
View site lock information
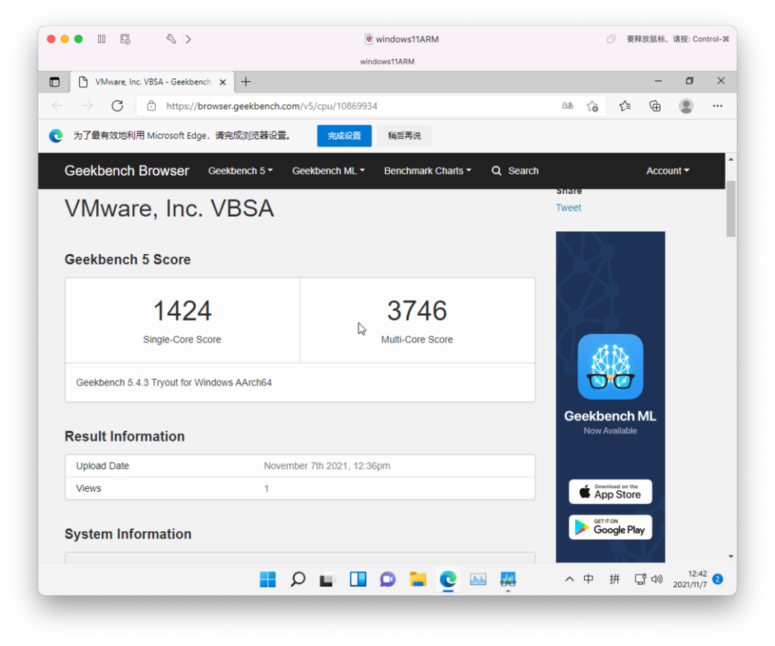pyautogui.click(x=151, y=106)
